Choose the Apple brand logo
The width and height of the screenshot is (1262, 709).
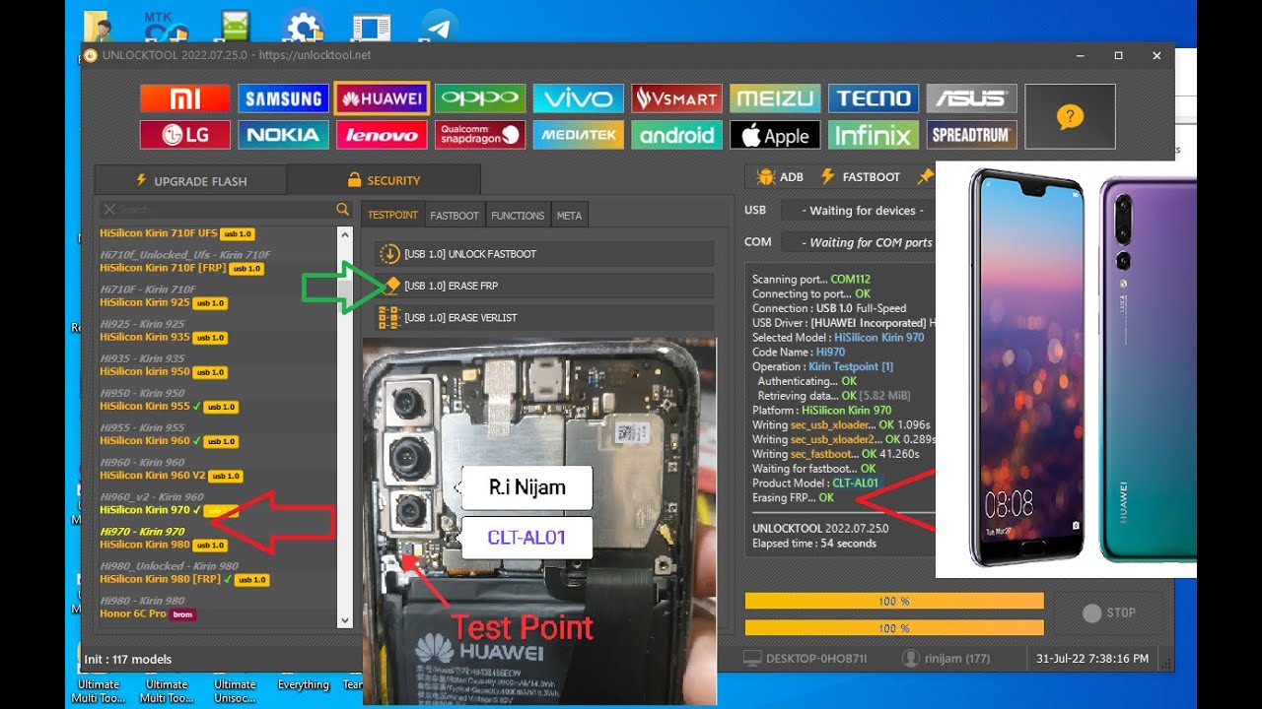click(x=775, y=135)
